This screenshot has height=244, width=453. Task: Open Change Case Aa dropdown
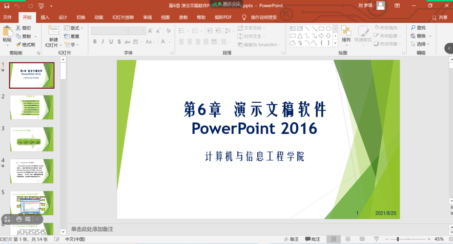pos(150,42)
